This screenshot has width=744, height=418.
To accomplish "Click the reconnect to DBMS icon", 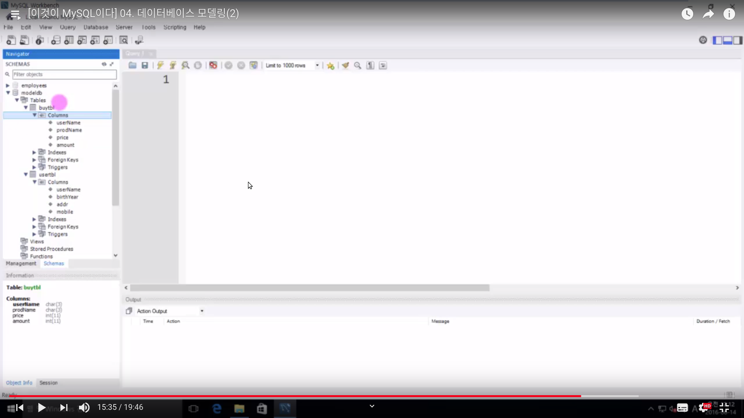I will click(x=139, y=40).
